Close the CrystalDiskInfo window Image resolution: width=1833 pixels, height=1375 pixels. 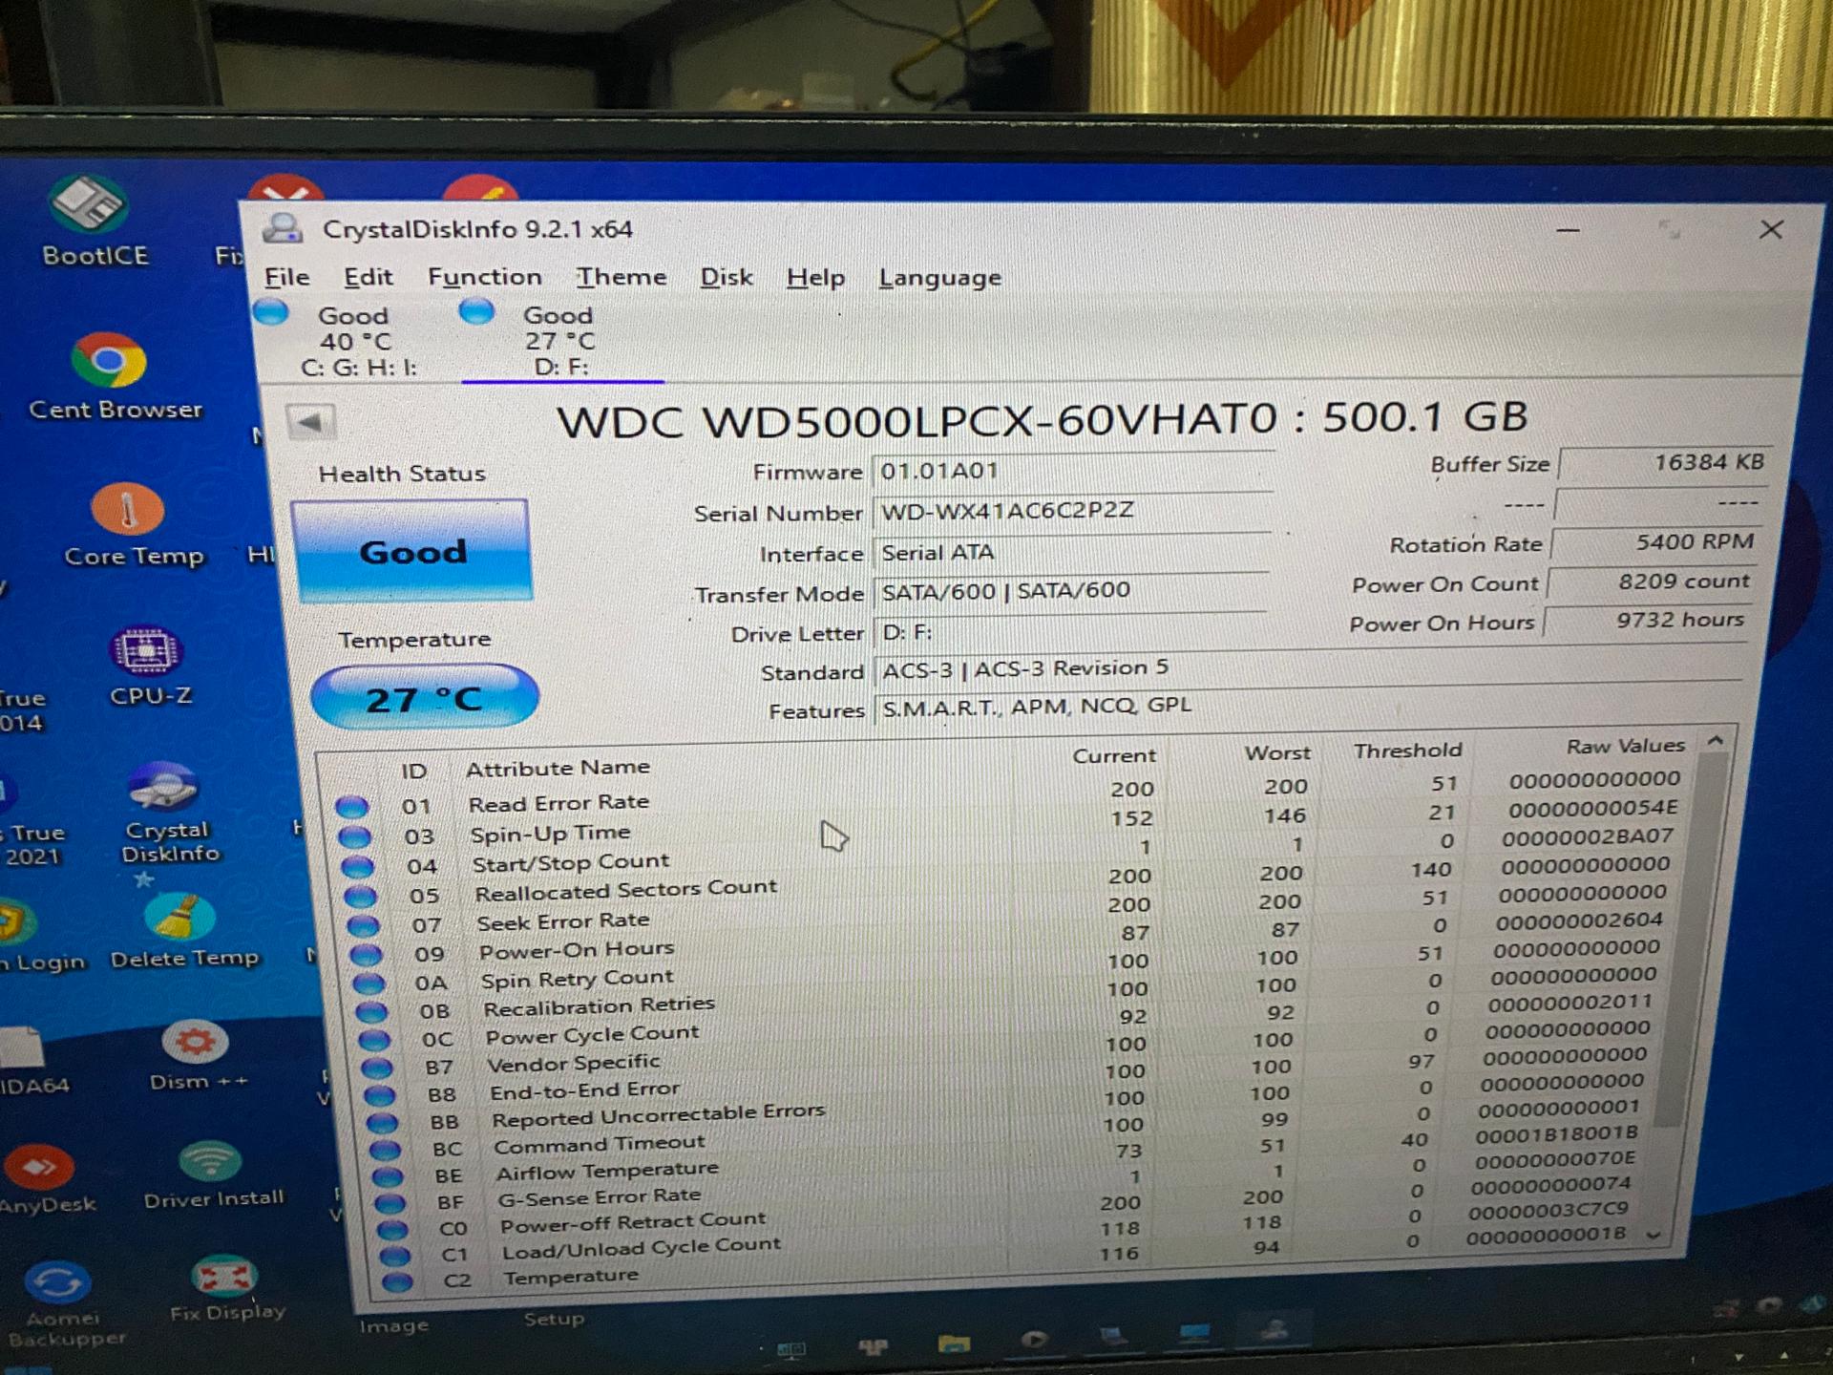1771,229
